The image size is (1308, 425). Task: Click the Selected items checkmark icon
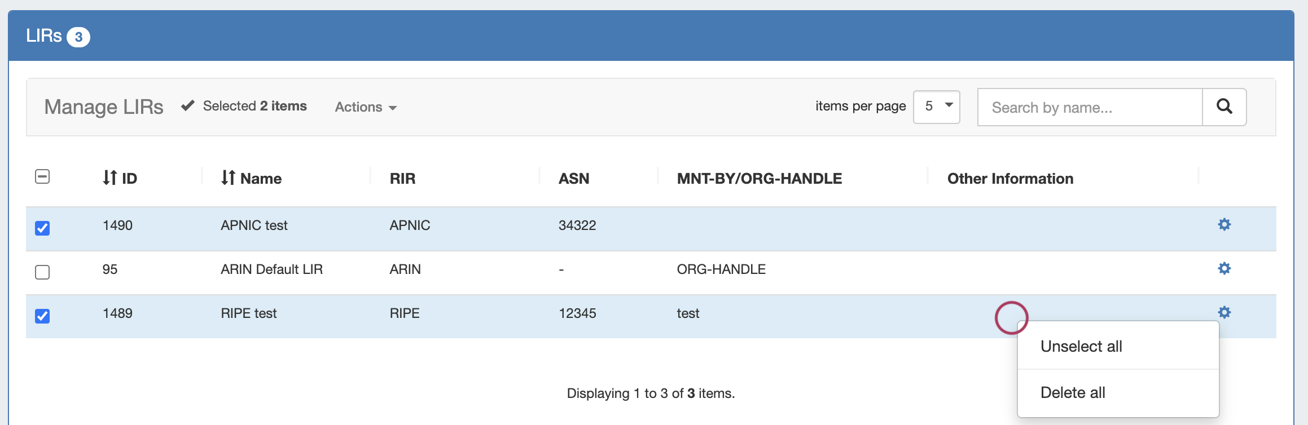pos(188,106)
